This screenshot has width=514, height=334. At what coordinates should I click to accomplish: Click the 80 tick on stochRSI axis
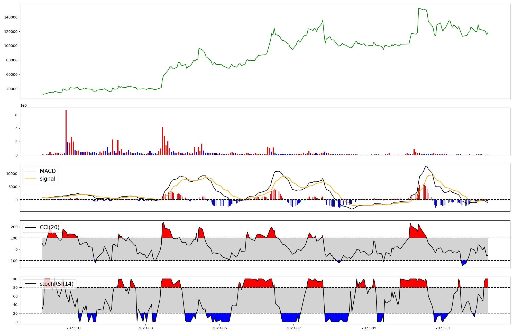coord(15,287)
